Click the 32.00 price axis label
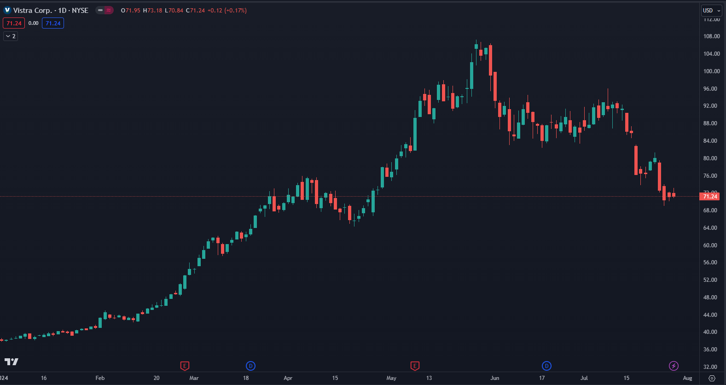726x385 pixels. pyautogui.click(x=710, y=367)
